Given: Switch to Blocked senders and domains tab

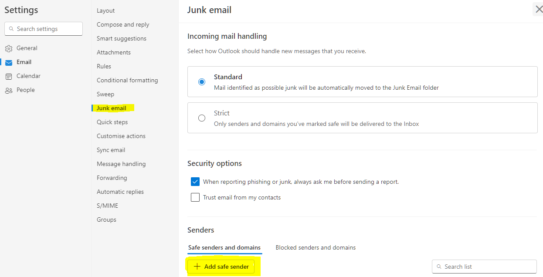Looking at the screenshot, I should point(316,247).
